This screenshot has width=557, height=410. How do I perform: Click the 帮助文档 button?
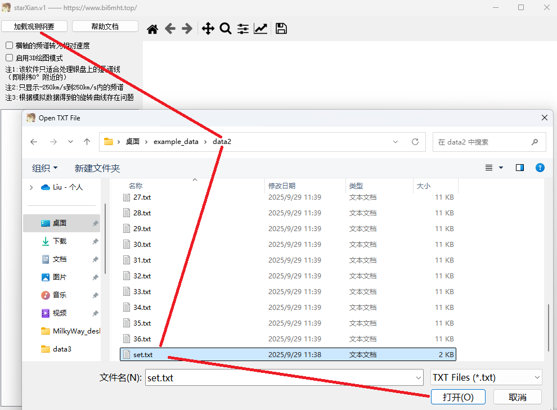105,26
